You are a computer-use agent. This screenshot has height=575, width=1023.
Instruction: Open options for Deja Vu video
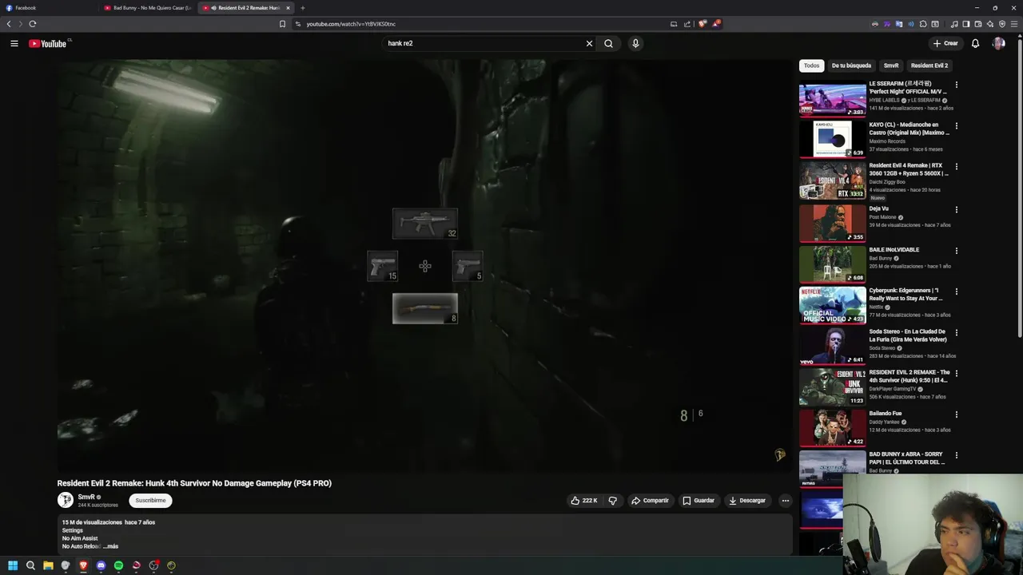click(956, 210)
